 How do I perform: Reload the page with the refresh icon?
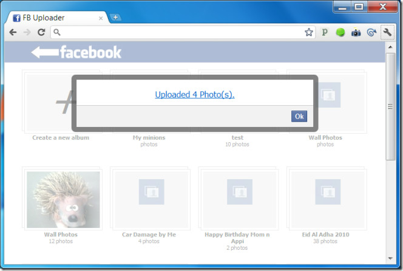41,32
